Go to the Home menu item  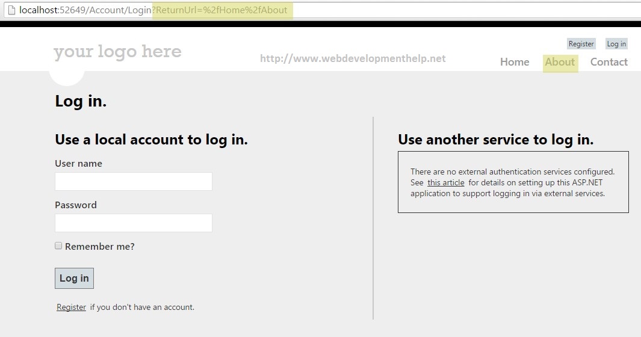click(x=515, y=62)
